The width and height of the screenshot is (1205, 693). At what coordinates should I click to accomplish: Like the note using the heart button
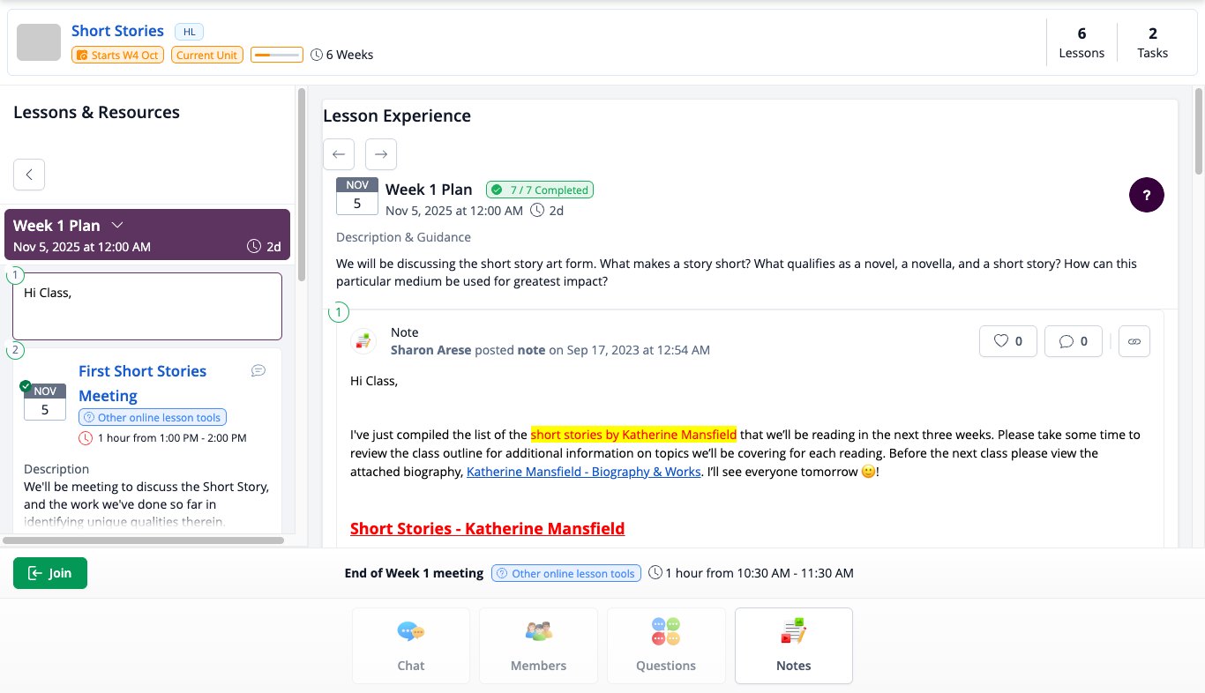pos(1008,341)
